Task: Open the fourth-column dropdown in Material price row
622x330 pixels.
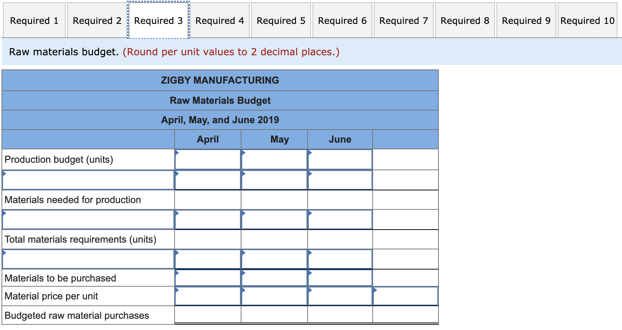Action: (x=406, y=296)
